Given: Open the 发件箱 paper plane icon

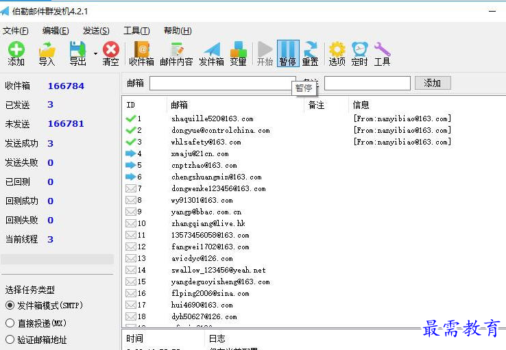Looking at the screenshot, I should click(211, 53).
